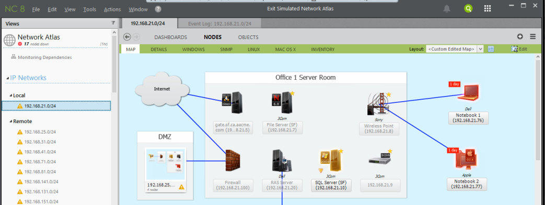Screen dimensions: 545x205
Task: Open the View menu
Action: tap(70, 9)
